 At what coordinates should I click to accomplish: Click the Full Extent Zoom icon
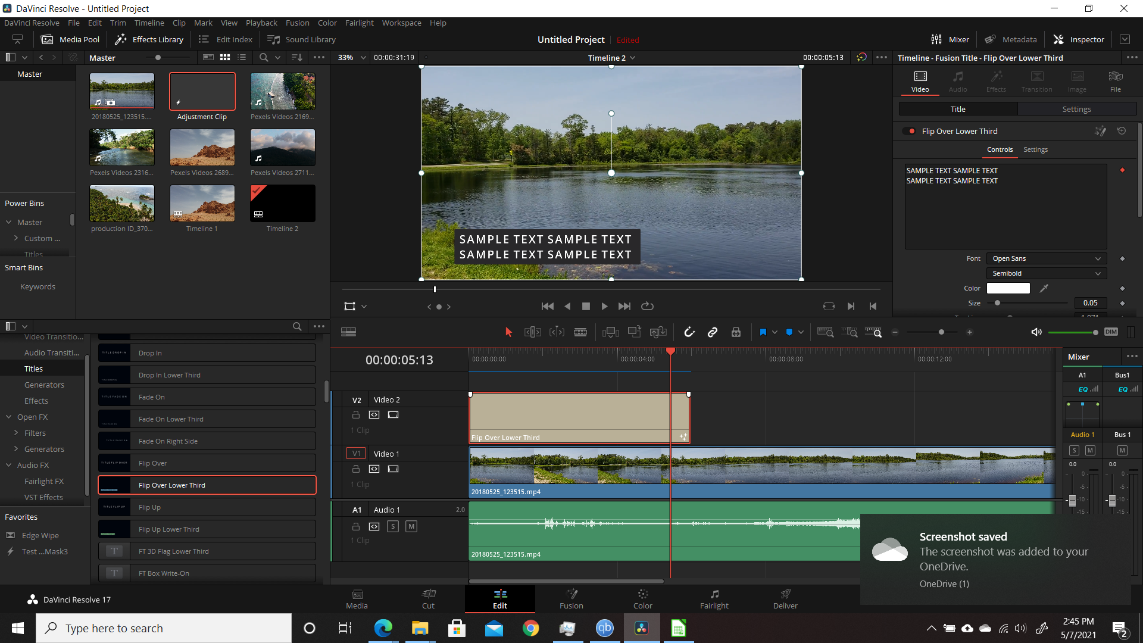click(x=825, y=332)
